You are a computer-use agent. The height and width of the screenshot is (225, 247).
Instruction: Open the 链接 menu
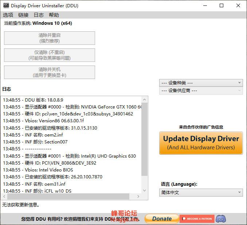click(23, 15)
